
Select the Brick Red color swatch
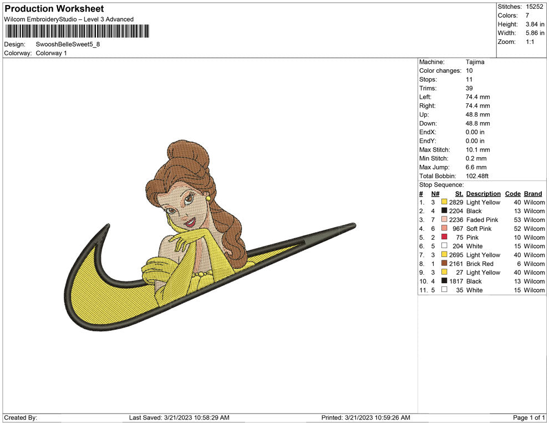pos(444,264)
